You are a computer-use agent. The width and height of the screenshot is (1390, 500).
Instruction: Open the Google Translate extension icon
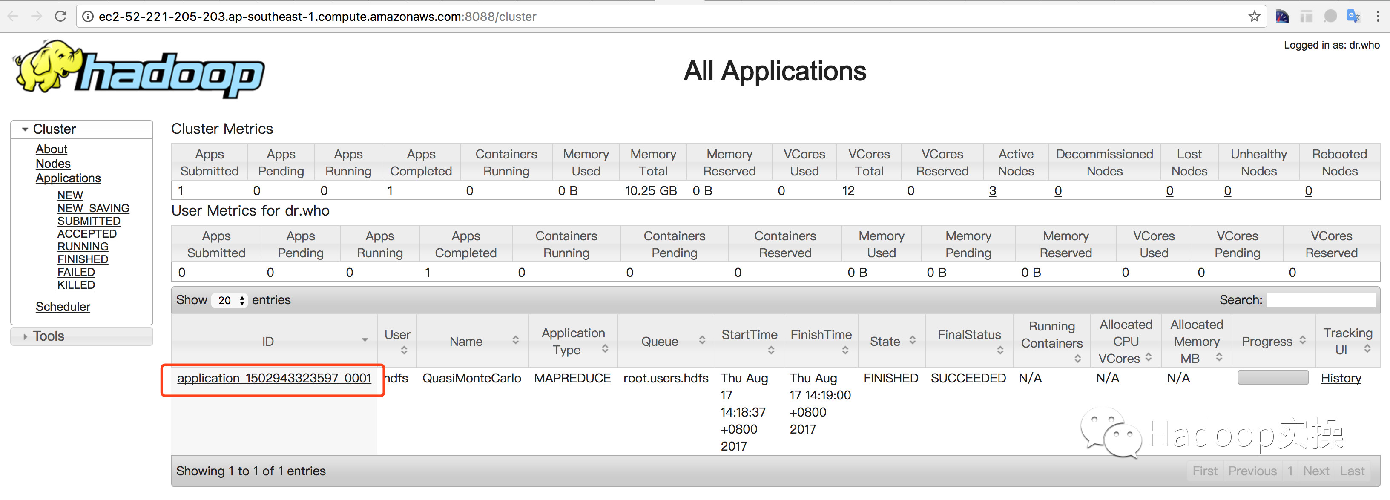pos(1353,17)
